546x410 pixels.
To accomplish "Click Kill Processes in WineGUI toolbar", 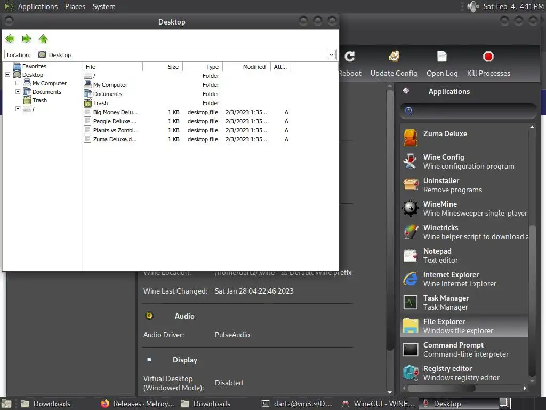I will point(488,64).
